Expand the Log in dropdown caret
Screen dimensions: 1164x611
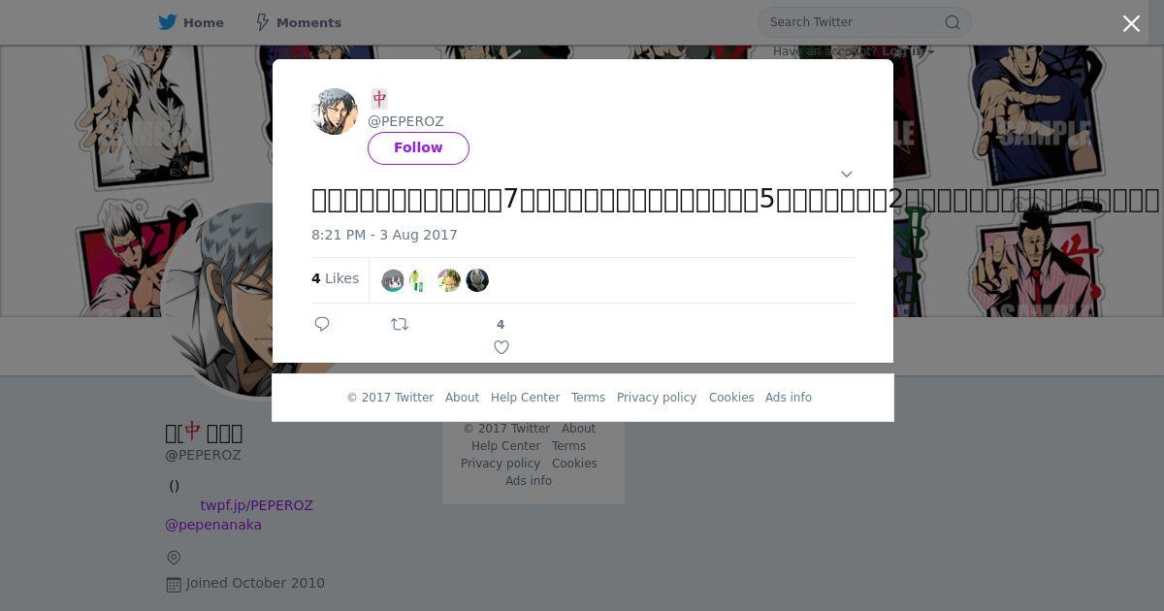931,51
